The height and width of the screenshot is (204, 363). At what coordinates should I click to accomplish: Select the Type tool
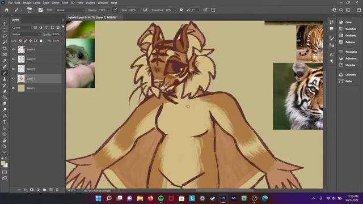tap(5, 122)
